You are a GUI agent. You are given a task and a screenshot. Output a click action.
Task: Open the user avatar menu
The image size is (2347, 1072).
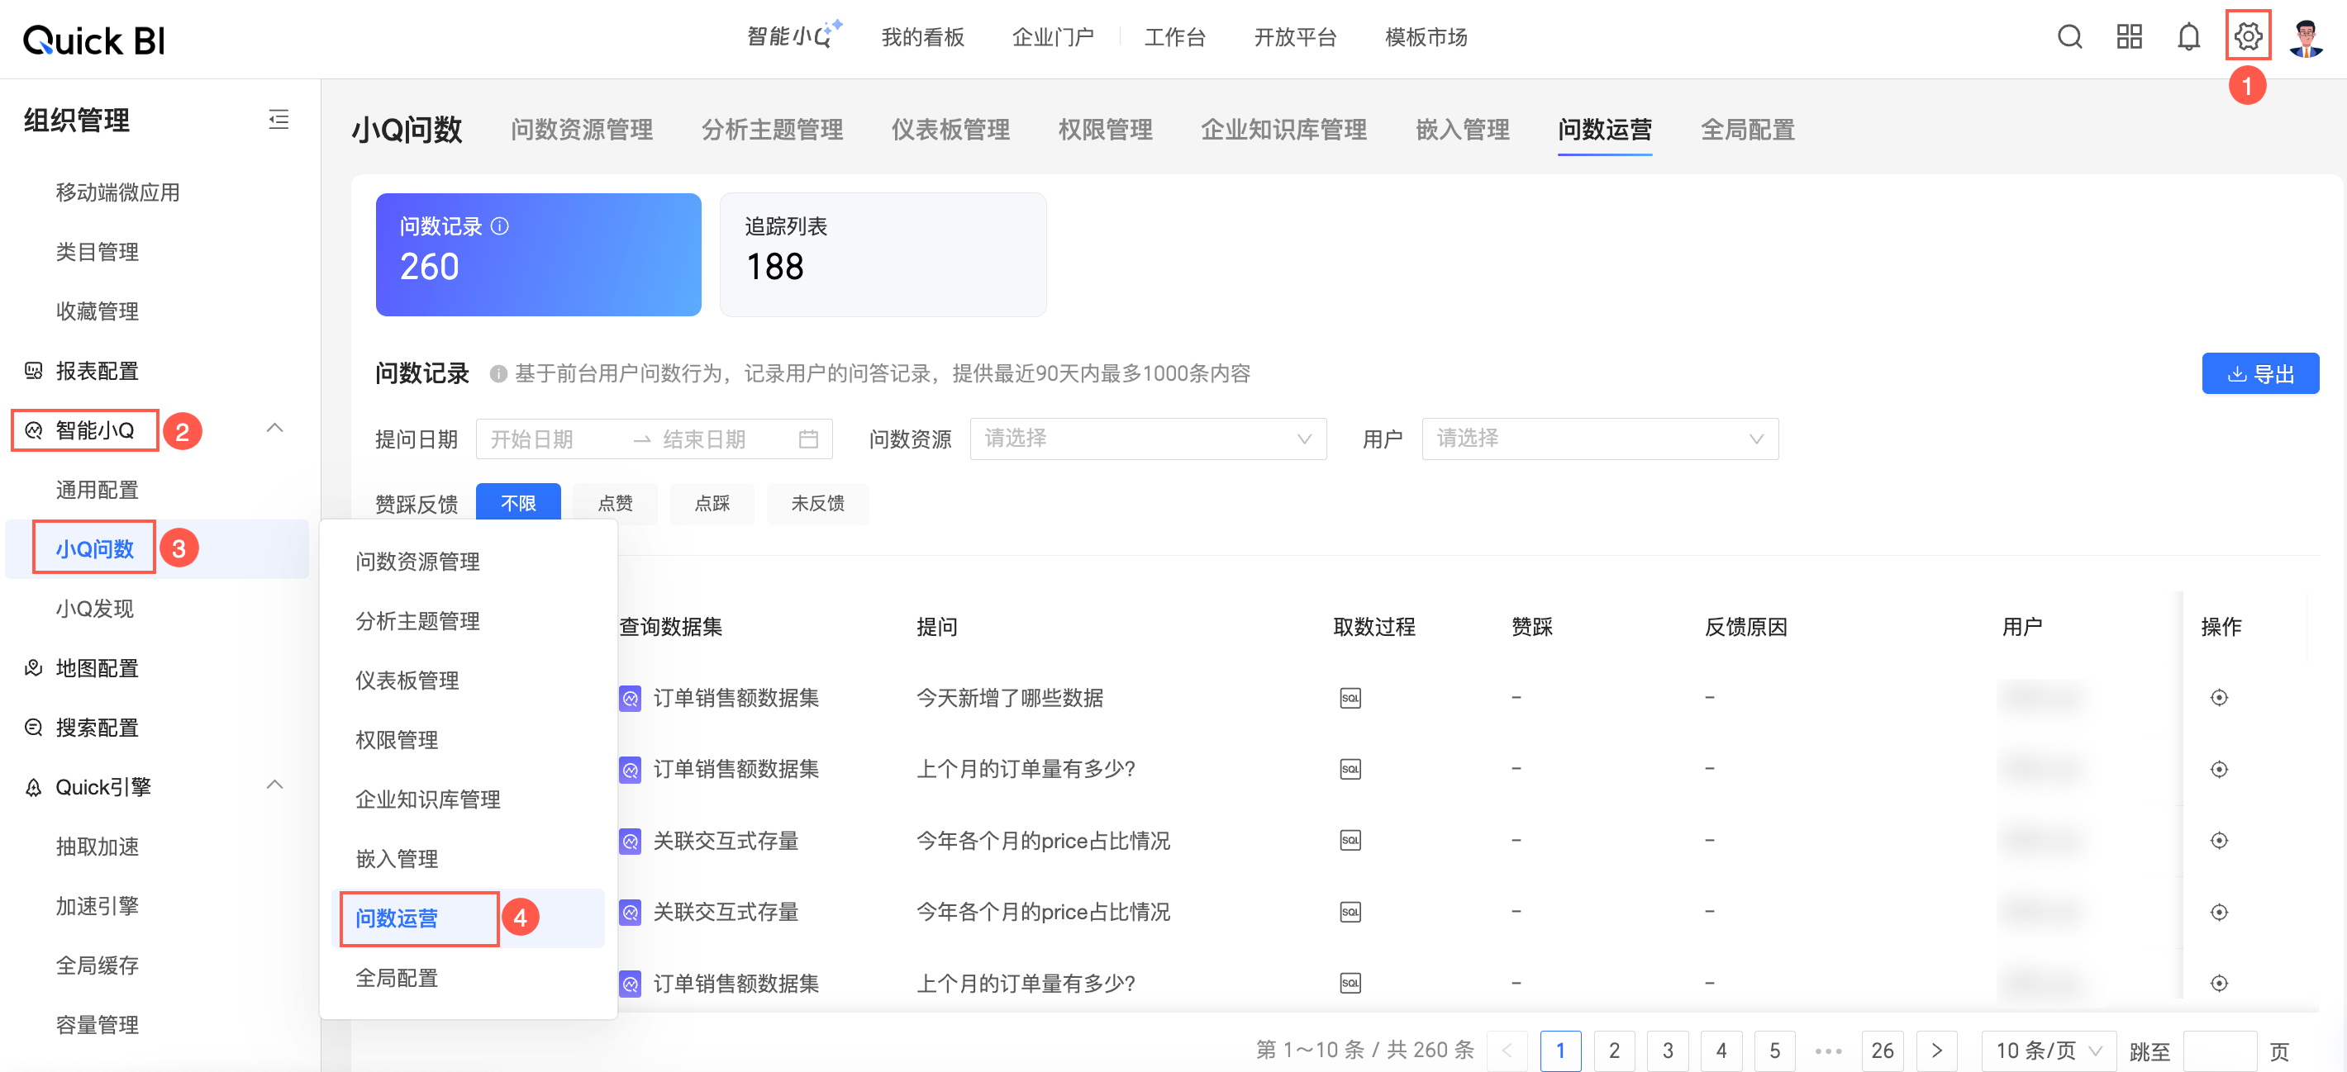2306,37
